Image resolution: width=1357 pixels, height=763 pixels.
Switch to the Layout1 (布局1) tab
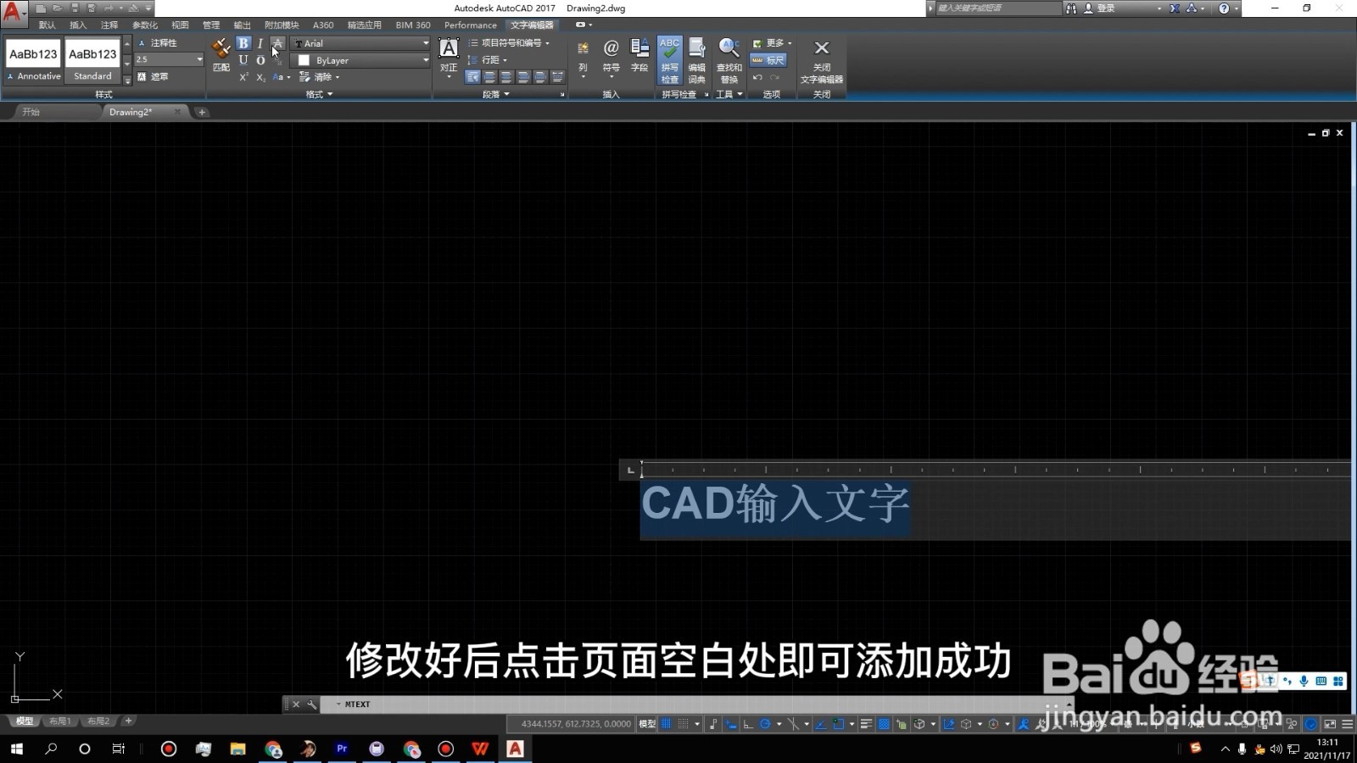click(59, 721)
